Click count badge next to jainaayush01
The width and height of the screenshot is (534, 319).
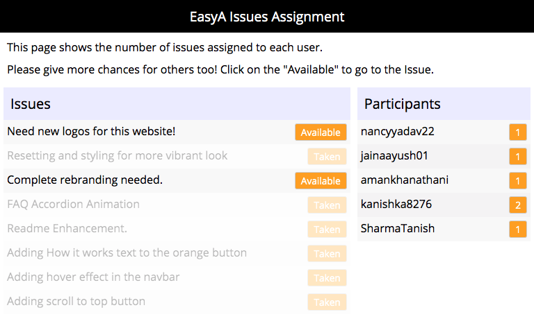click(x=517, y=157)
